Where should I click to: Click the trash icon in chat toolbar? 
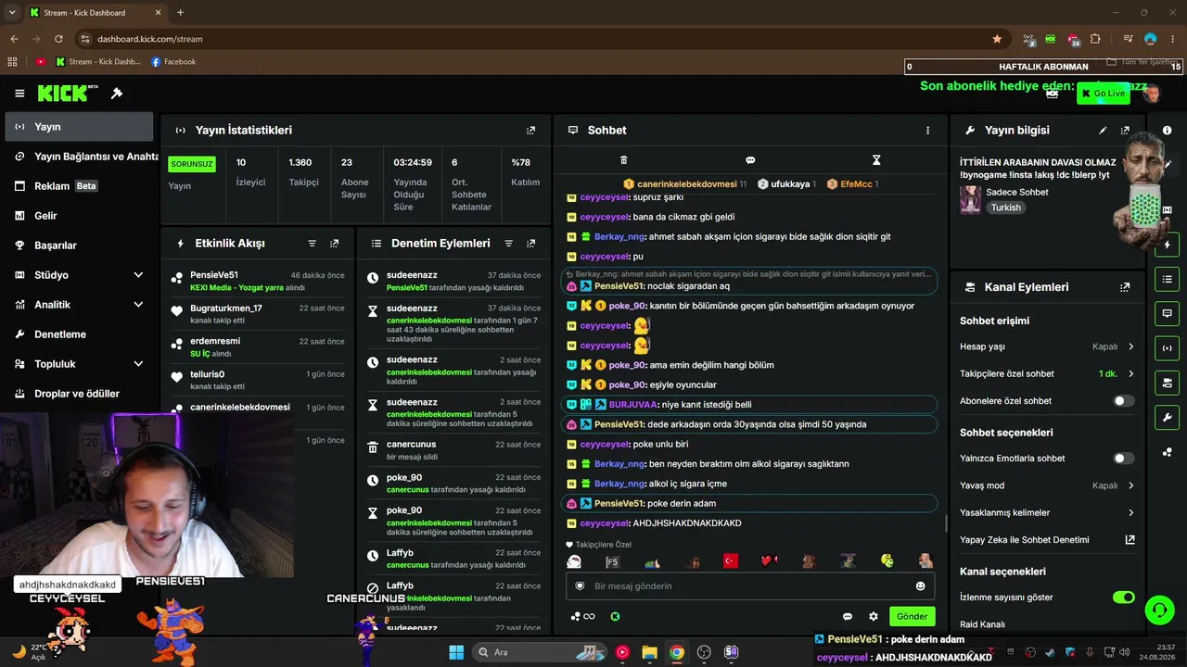[x=623, y=160]
